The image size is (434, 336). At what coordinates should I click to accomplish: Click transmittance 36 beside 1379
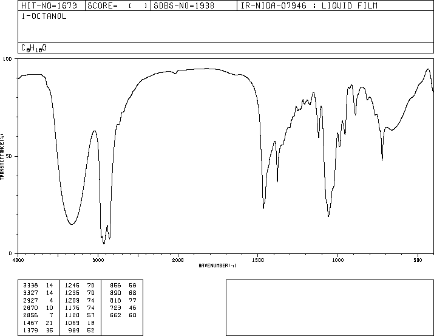tap(50, 331)
